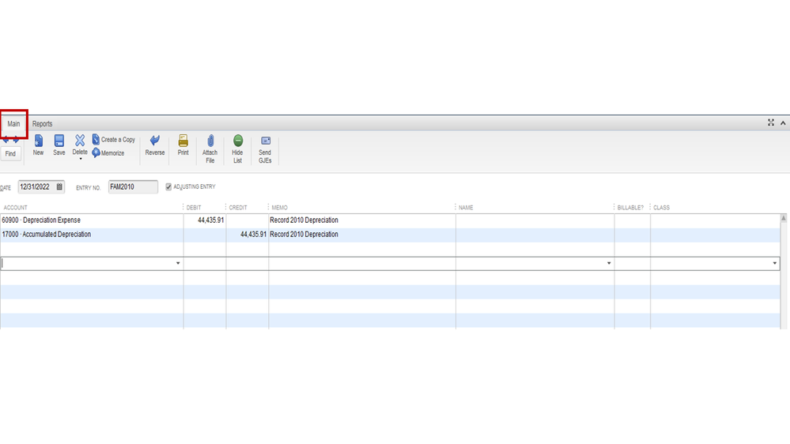The width and height of the screenshot is (790, 444).
Task: Save the journal entry
Action: point(59,141)
